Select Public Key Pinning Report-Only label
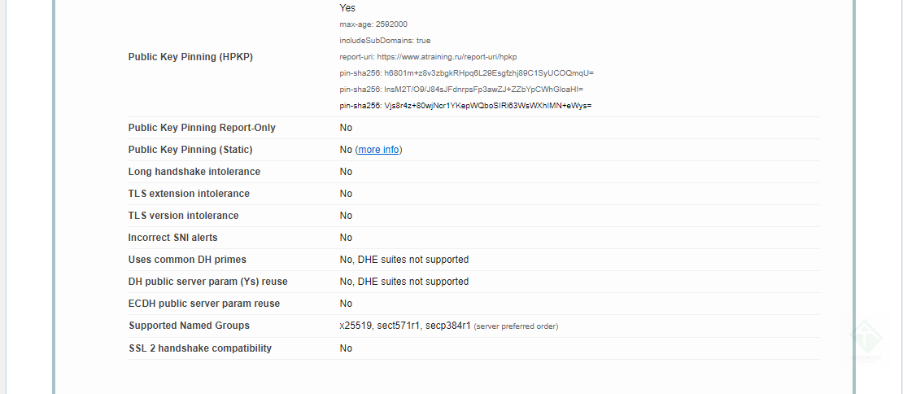 (202, 128)
